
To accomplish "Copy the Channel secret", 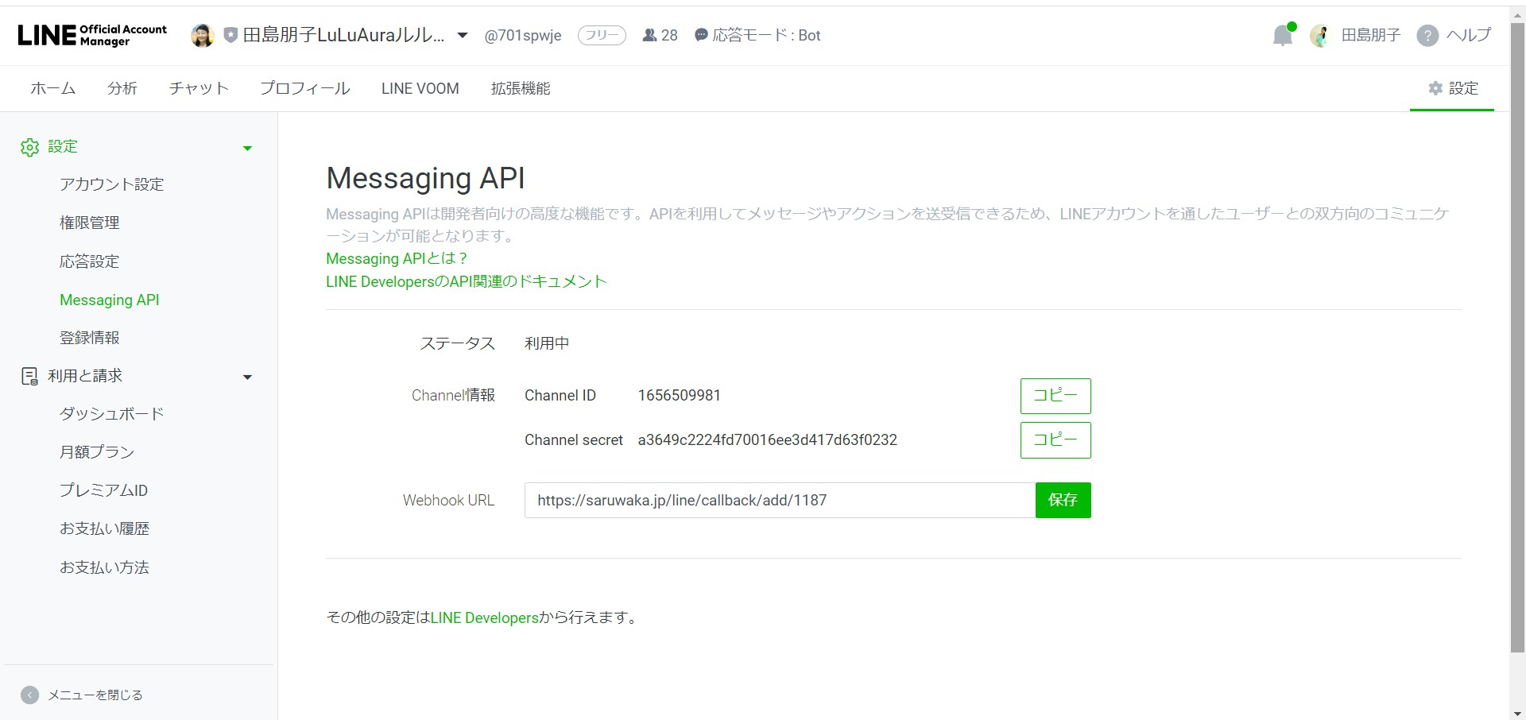I will point(1055,440).
